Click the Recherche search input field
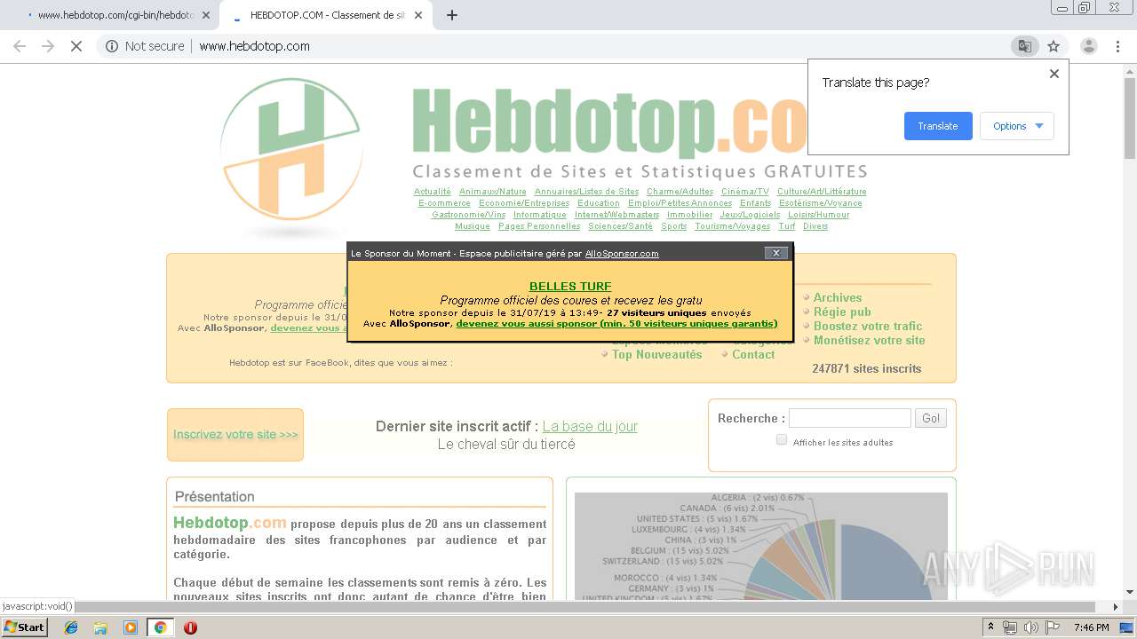The width and height of the screenshot is (1137, 639). click(x=850, y=418)
